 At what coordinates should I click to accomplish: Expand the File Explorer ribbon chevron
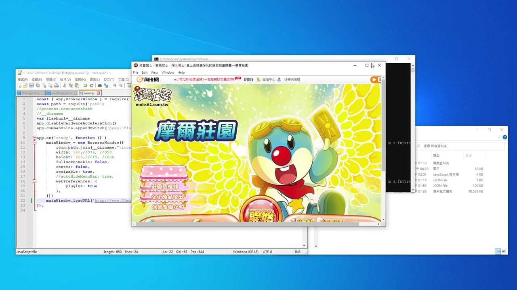(499, 137)
